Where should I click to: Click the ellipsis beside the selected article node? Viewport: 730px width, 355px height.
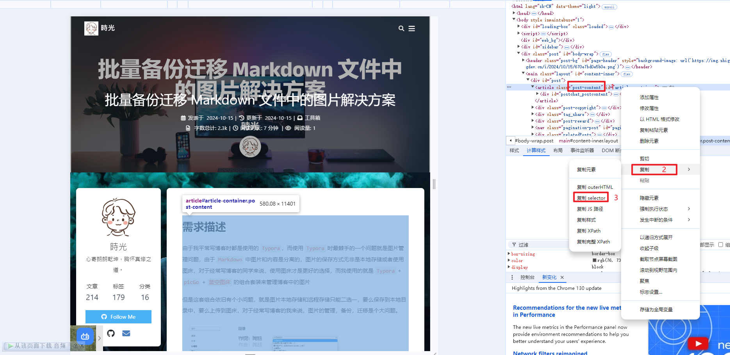pos(509,87)
